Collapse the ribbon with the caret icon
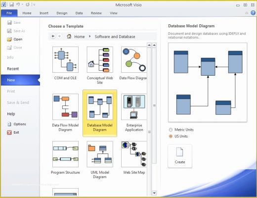Viewport: 257px width, 198px height. [247, 13]
